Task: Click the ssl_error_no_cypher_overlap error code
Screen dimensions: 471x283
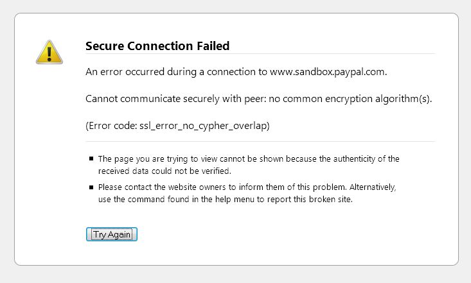Action: 204,125
